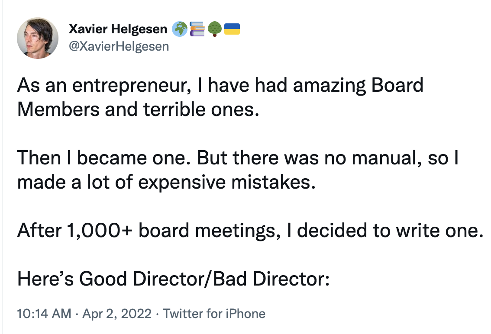Click the Ukraine flag emoji icon
Image resolution: width=491 pixels, height=334 pixels.
point(233,29)
